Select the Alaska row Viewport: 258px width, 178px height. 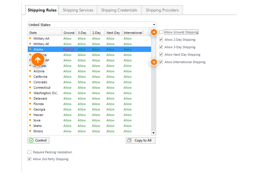(x=89, y=49)
